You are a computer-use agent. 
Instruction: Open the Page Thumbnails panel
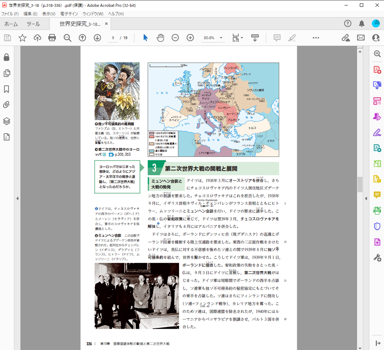pos(6,73)
